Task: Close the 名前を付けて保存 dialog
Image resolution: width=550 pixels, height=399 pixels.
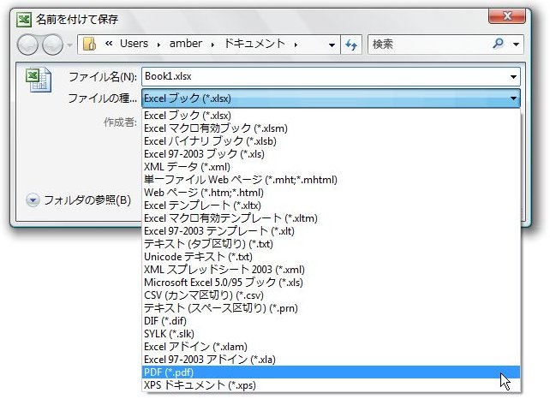Action: 507,16
